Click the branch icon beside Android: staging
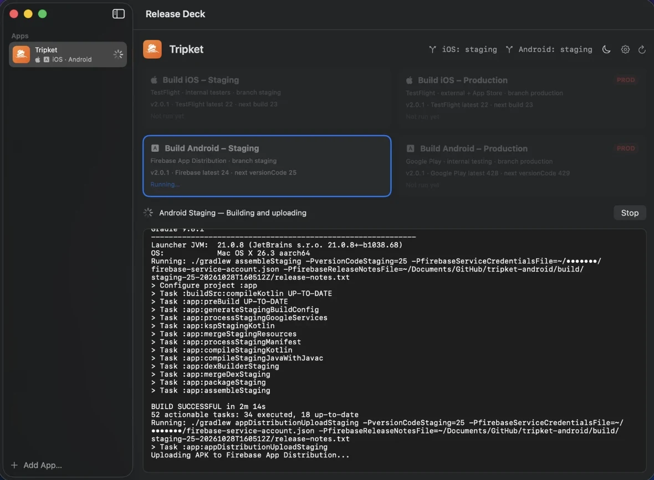654x480 pixels. click(509, 49)
